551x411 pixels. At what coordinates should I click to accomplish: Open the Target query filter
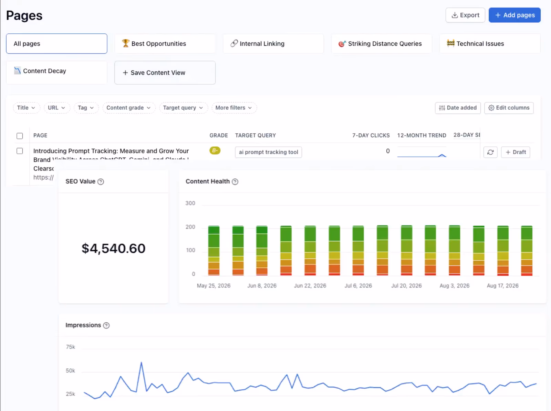pos(183,108)
